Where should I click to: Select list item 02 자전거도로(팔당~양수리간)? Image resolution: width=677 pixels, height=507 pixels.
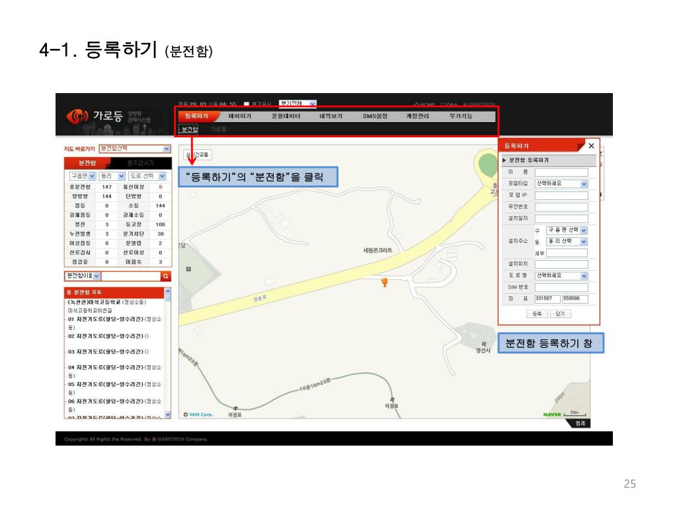click(x=108, y=336)
